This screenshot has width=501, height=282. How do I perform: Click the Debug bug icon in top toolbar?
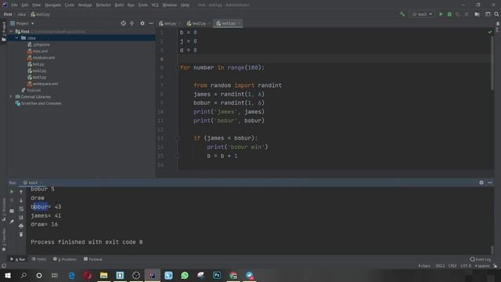coord(449,14)
